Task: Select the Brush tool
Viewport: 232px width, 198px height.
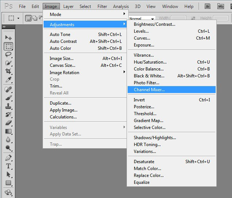Action: click(x=8, y=98)
